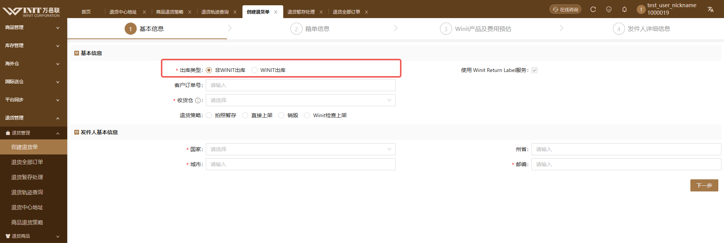Click step 4 circle 发件人详细信息
The height and width of the screenshot is (243, 724).
619,29
